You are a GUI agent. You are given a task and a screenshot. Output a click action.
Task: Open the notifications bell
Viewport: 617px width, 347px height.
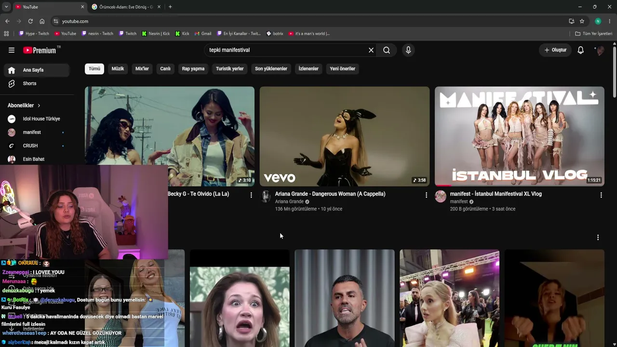click(581, 50)
